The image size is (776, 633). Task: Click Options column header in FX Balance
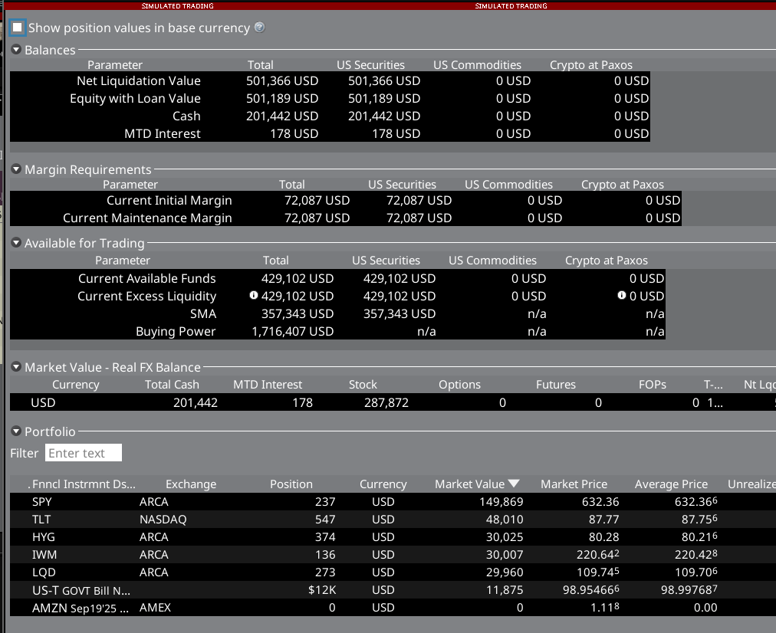(459, 385)
